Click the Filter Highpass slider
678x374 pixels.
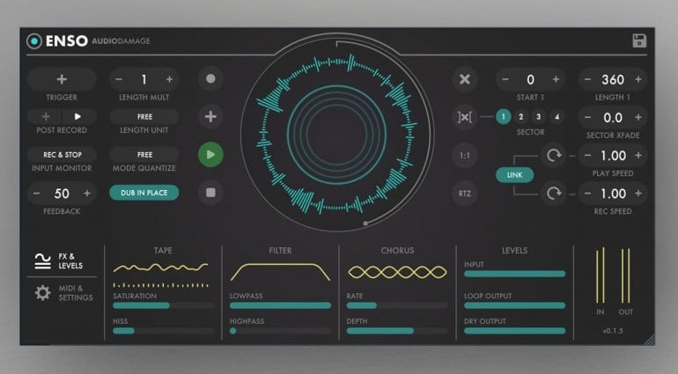pyautogui.click(x=280, y=331)
